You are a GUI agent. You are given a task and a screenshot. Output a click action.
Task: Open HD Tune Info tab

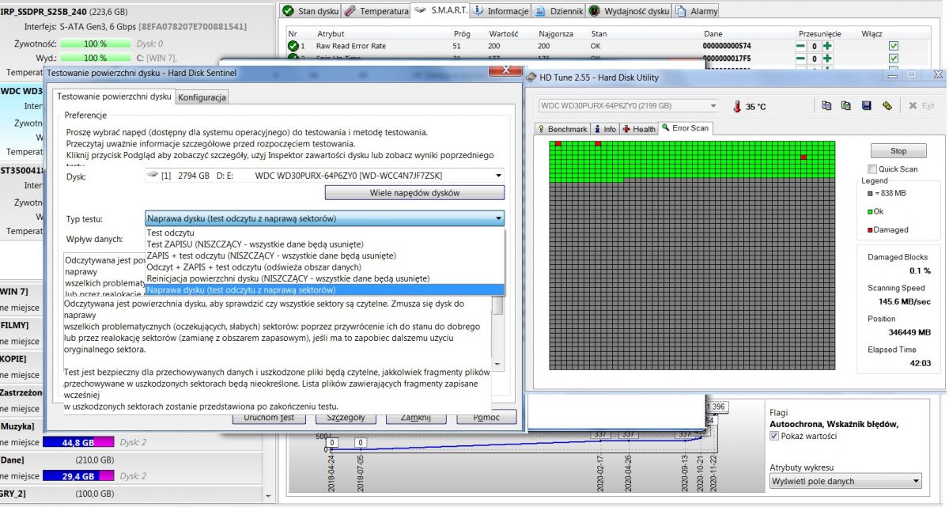click(x=605, y=129)
